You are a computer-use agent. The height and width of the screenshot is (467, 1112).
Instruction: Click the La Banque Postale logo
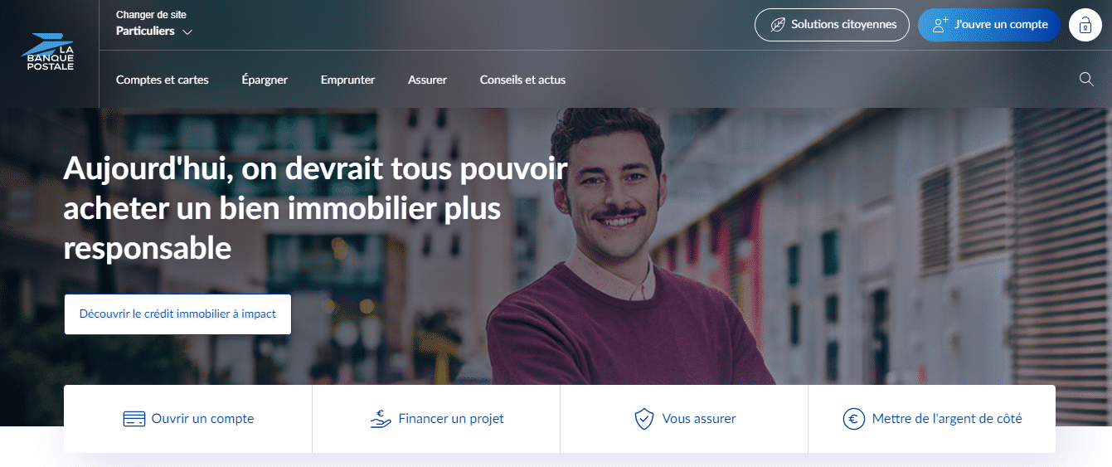pos(49,51)
